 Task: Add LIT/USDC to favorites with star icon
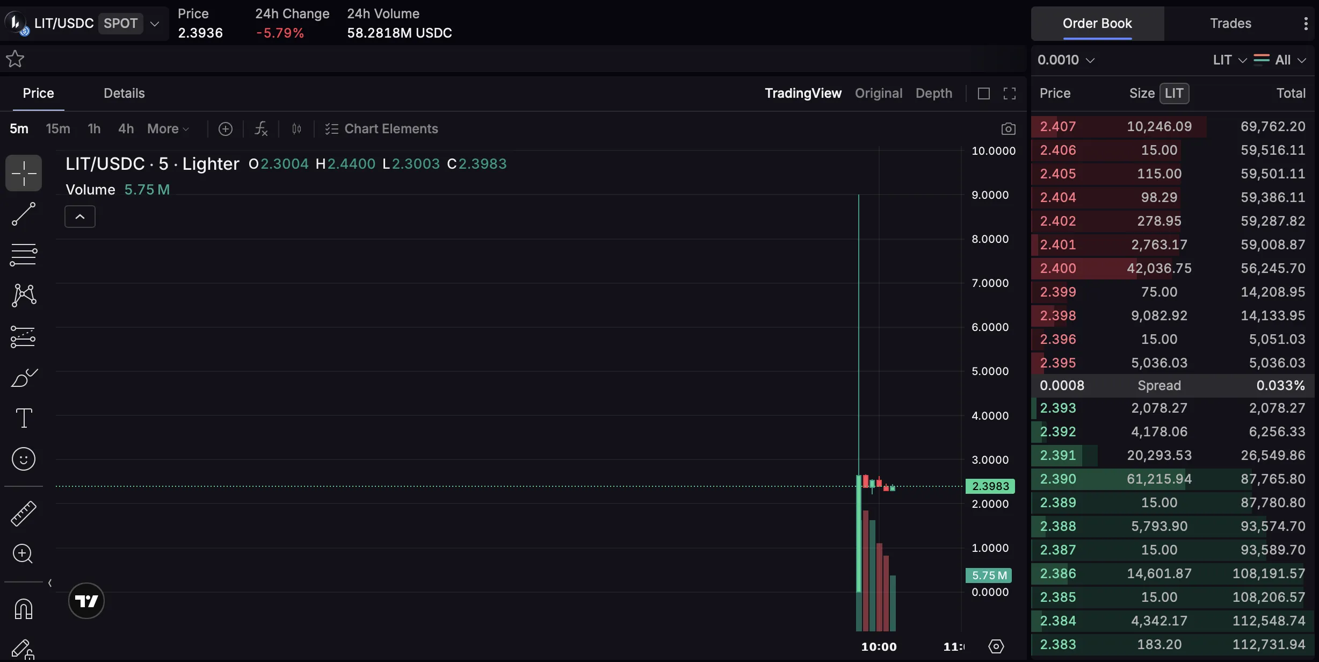point(15,59)
